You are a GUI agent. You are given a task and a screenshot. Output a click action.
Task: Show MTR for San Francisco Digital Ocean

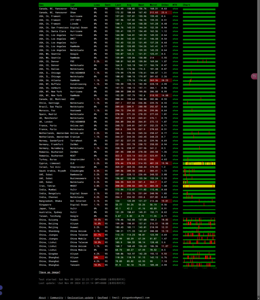[175, 28]
